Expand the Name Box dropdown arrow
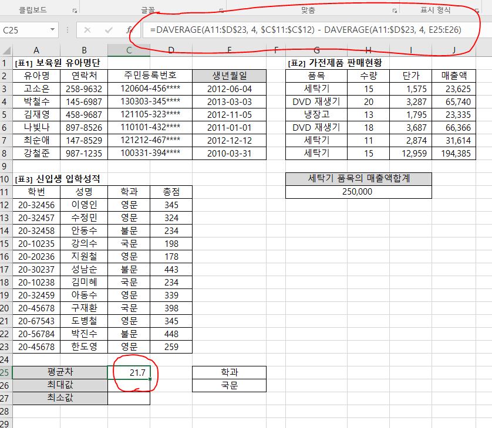This screenshot has width=492, height=428. pyautogui.click(x=53, y=30)
